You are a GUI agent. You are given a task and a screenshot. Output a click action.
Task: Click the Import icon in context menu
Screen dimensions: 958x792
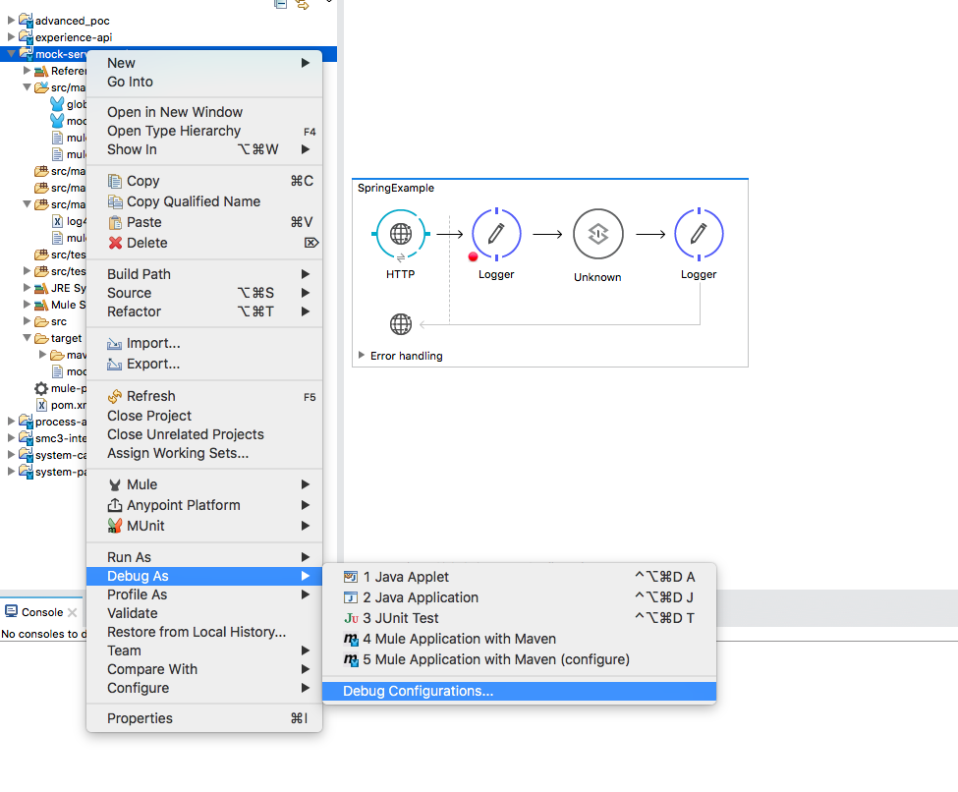coord(115,344)
